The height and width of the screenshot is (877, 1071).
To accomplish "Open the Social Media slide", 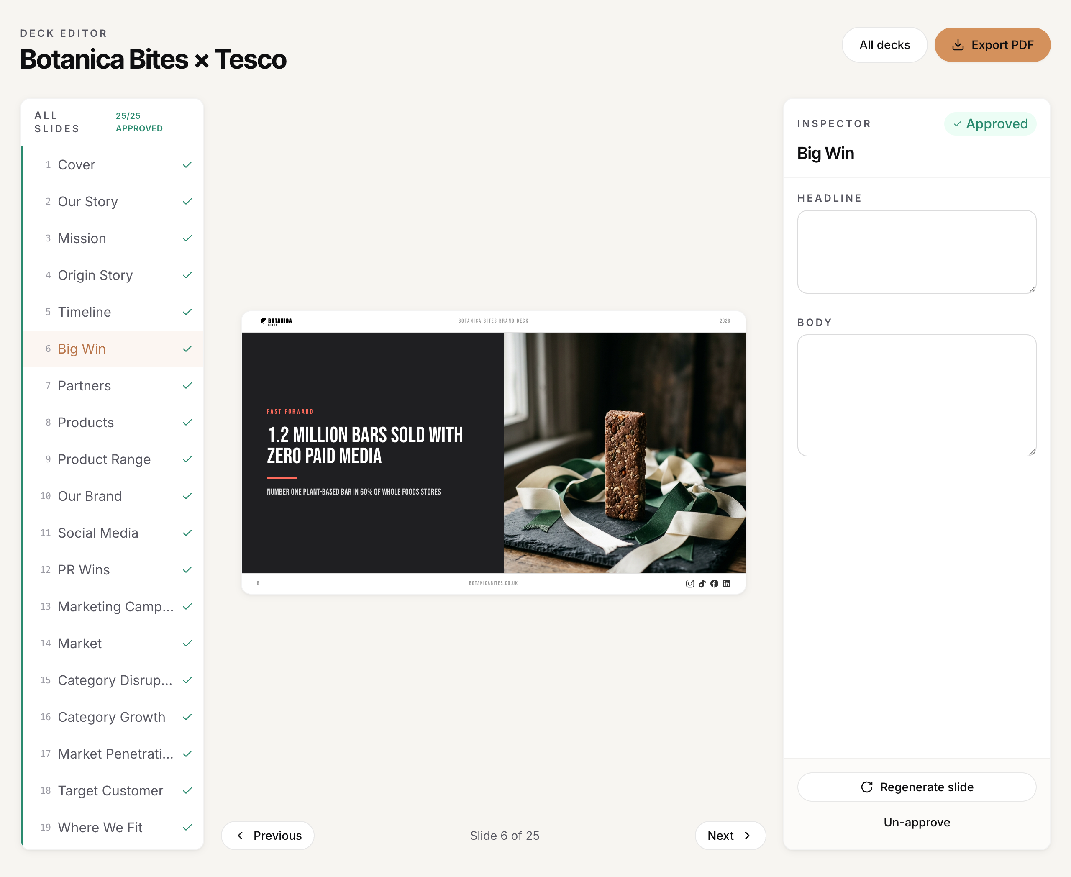I will pyautogui.click(x=114, y=533).
